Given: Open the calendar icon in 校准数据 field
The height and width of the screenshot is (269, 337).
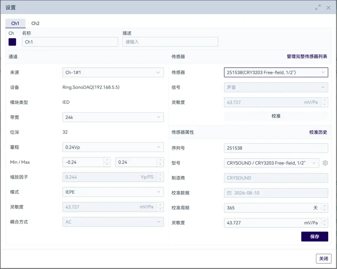Looking at the screenshot, I should (229, 193).
